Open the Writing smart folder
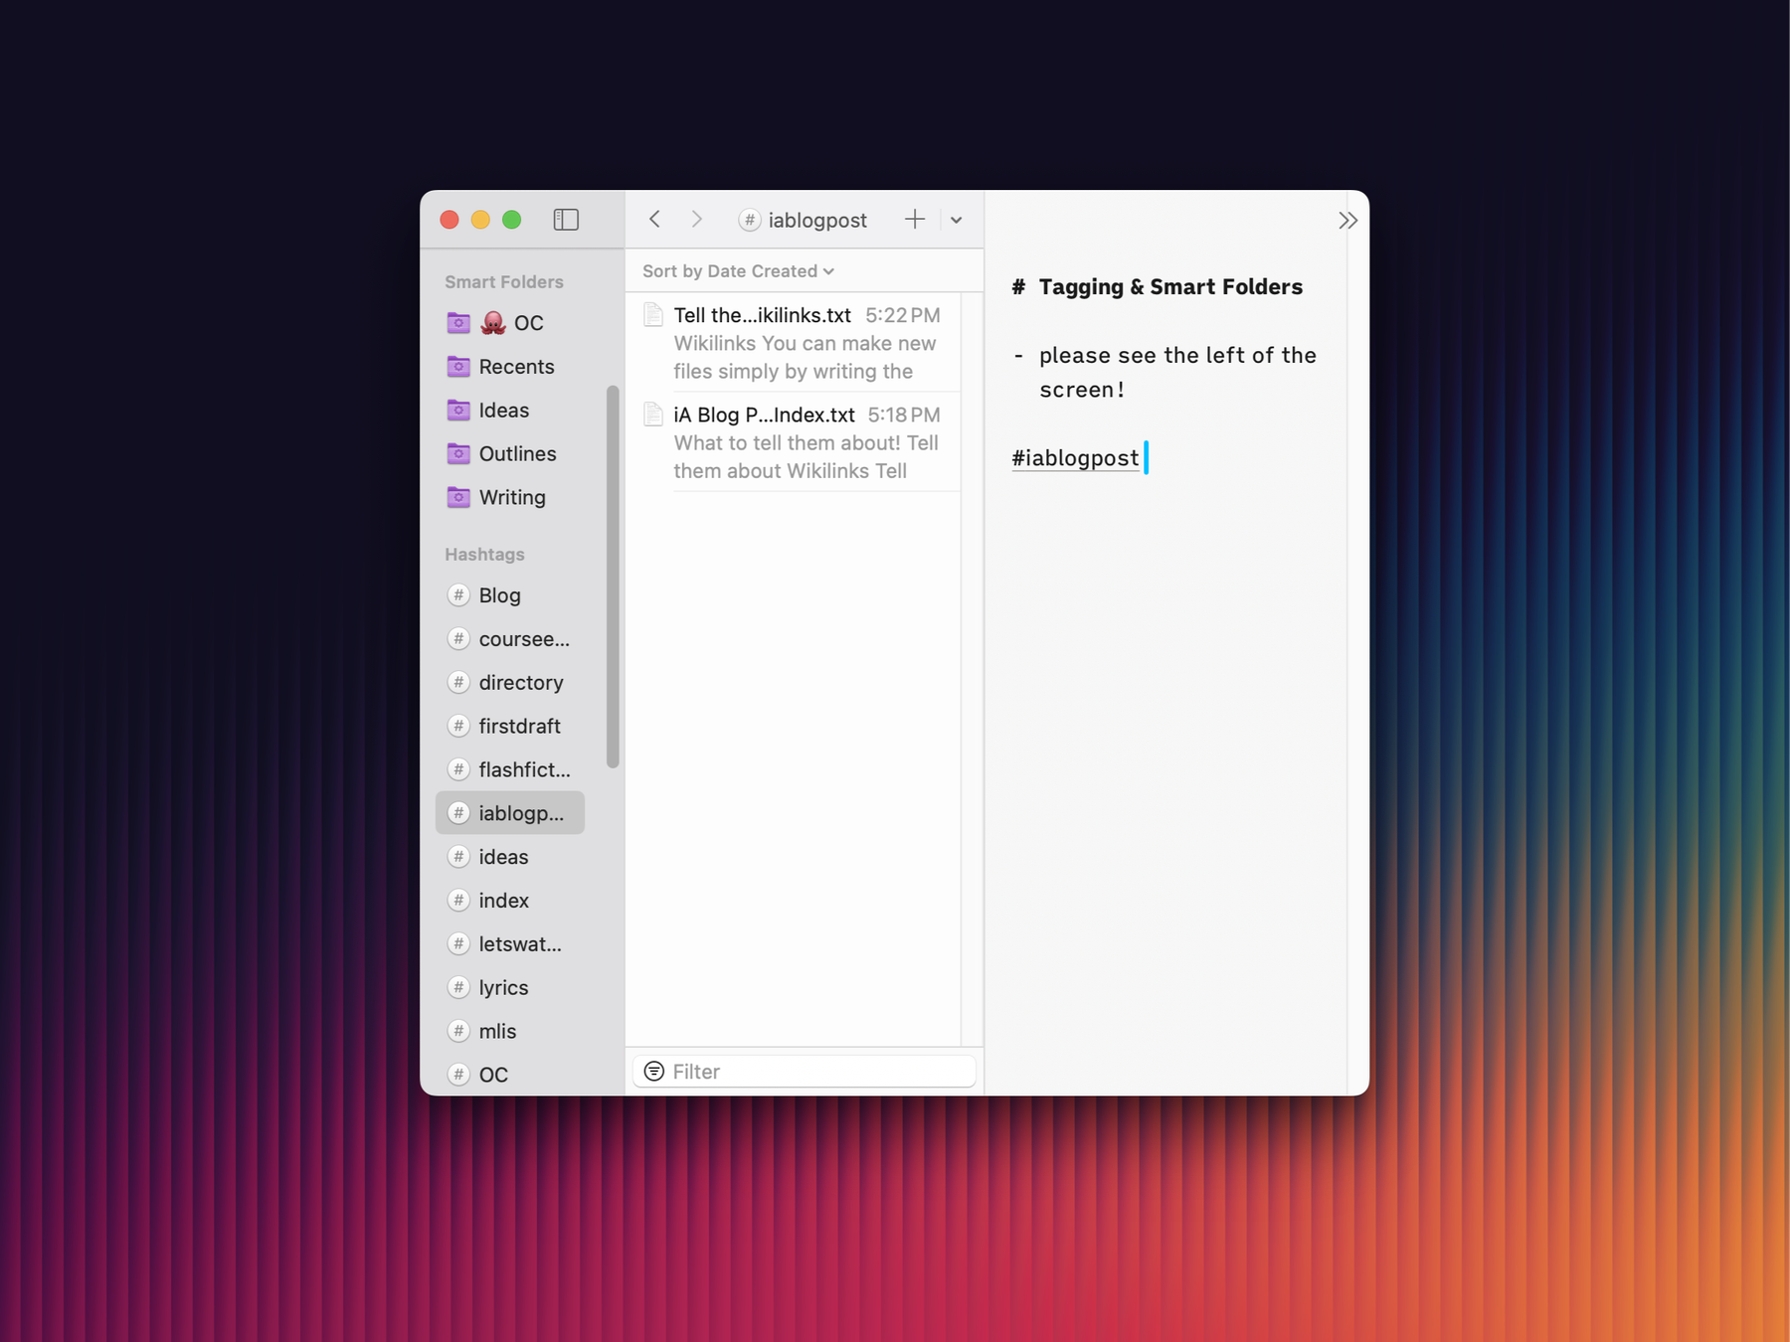The image size is (1790, 1342). tap(511, 497)
